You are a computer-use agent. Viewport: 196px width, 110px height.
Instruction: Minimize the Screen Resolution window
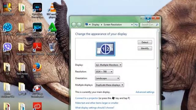coord(143,18)
